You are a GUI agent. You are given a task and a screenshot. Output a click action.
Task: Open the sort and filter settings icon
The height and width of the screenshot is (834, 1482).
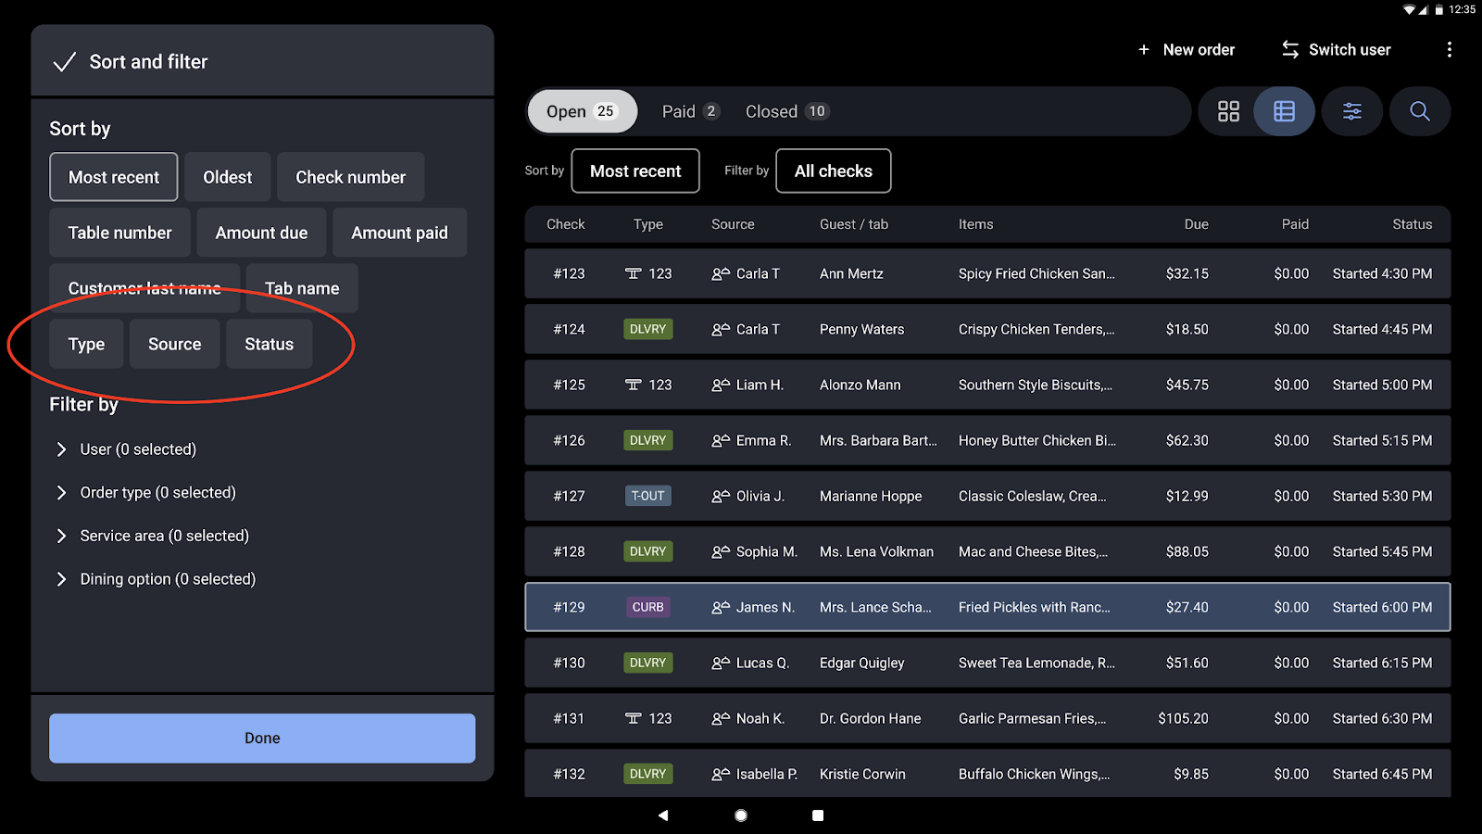[1351, 111]
